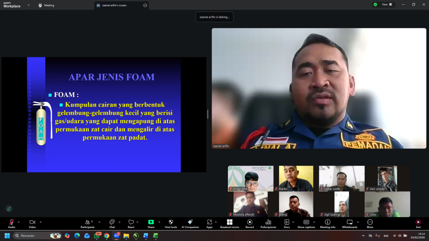Launch the AI Companion
This screenshot has height=241, width=429.
click(190, 222)
